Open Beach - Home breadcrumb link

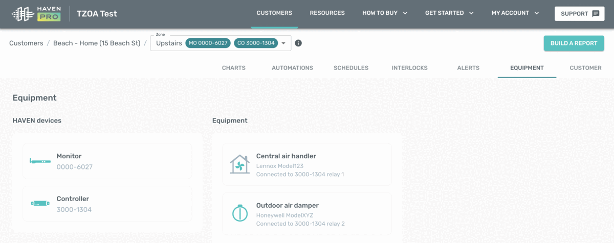pos(97,43)
